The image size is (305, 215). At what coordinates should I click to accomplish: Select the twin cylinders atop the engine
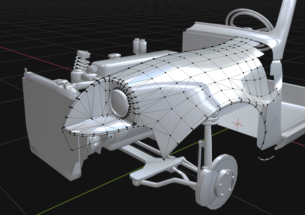coord(140,46)
